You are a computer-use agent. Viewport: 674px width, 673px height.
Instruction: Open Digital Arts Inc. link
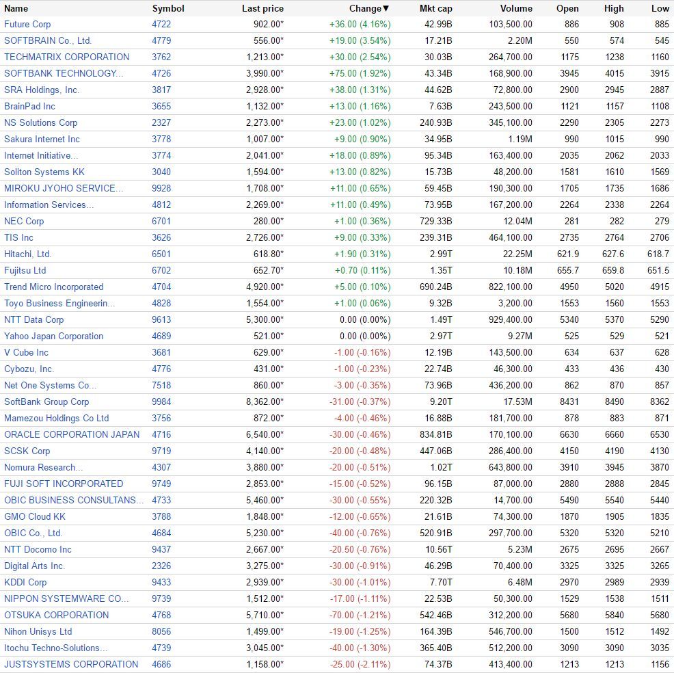coord(34,566)
